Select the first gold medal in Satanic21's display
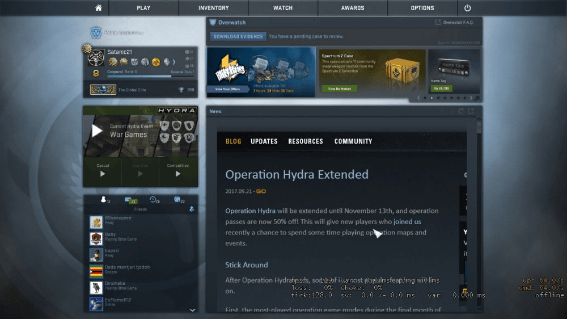The height and width of the screenshot is (319, 567). coord(113,62)
